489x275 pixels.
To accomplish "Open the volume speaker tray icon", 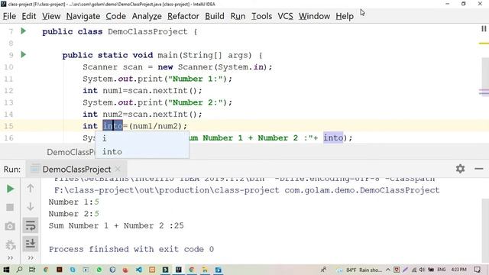I will (422, 270).
